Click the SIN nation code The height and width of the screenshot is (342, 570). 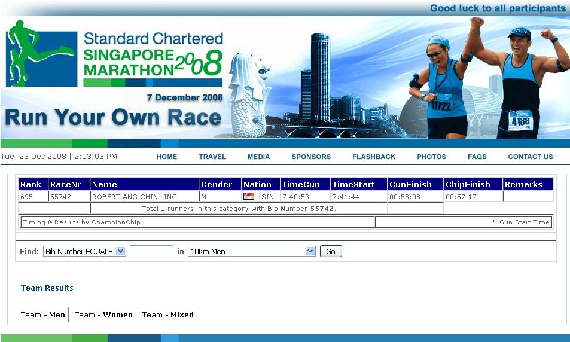pos(267,197)
